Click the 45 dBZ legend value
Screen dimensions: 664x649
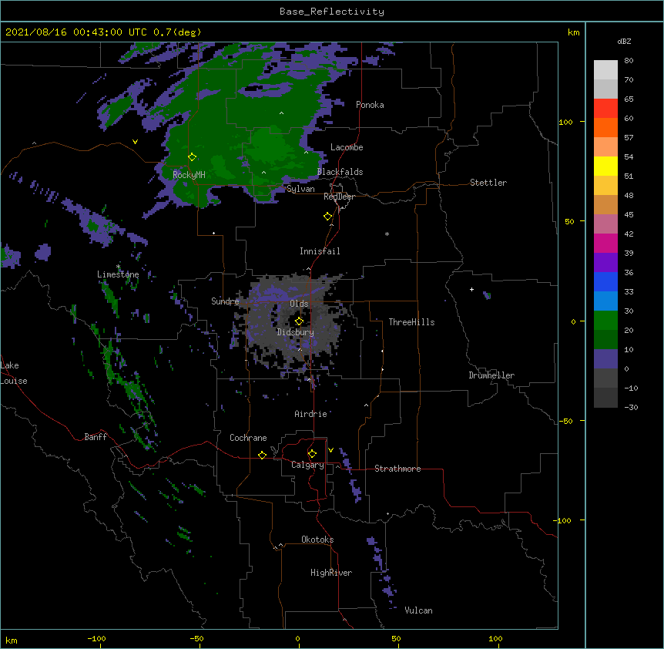tap(629, 215)
